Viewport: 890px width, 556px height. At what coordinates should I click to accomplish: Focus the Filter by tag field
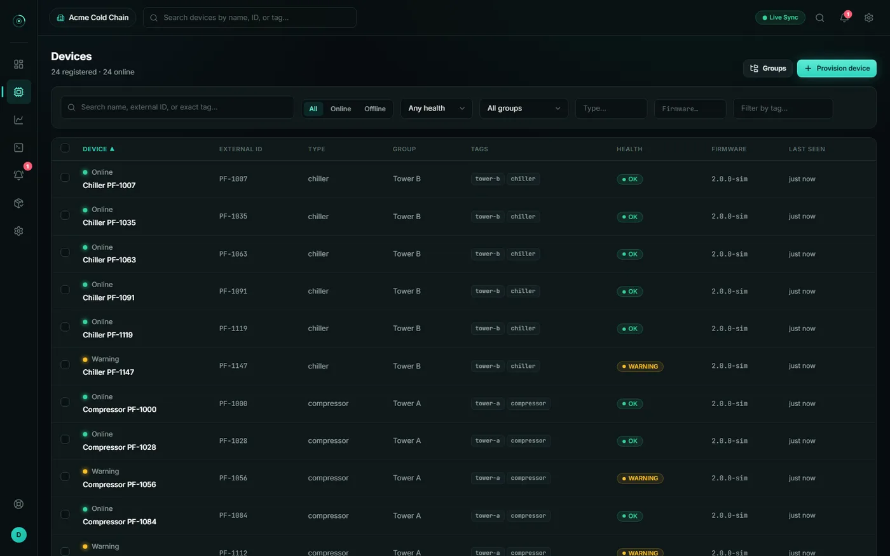pyautogui.click(x=783, y=108)
